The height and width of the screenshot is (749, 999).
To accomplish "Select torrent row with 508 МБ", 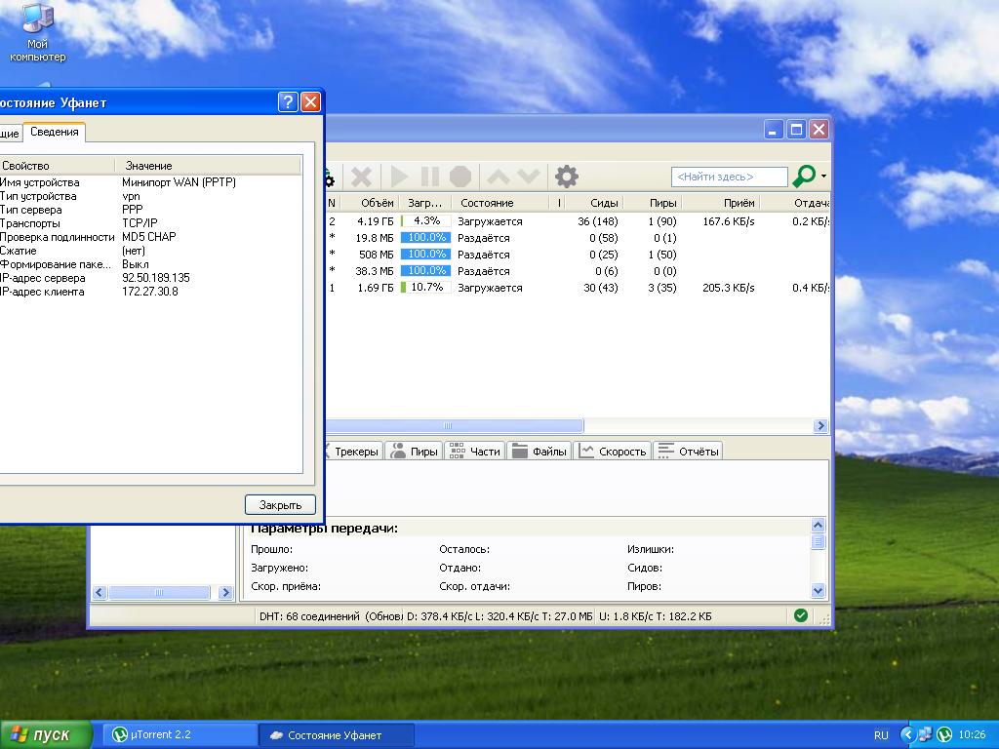I will point(578,255).
